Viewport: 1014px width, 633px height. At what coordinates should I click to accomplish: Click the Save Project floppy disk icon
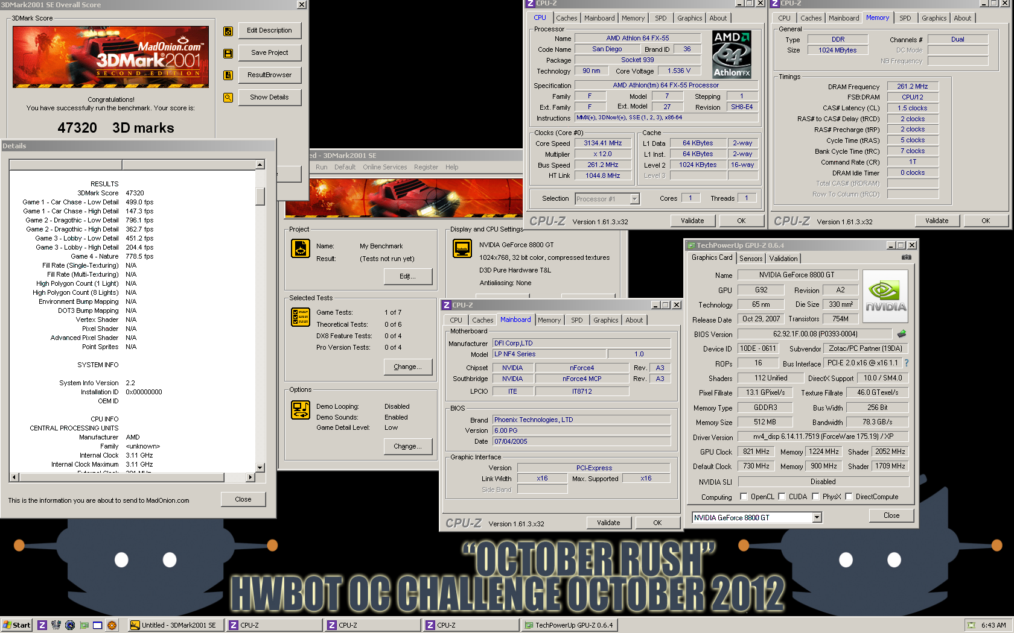pyautogui.click(x=228, y=54)
